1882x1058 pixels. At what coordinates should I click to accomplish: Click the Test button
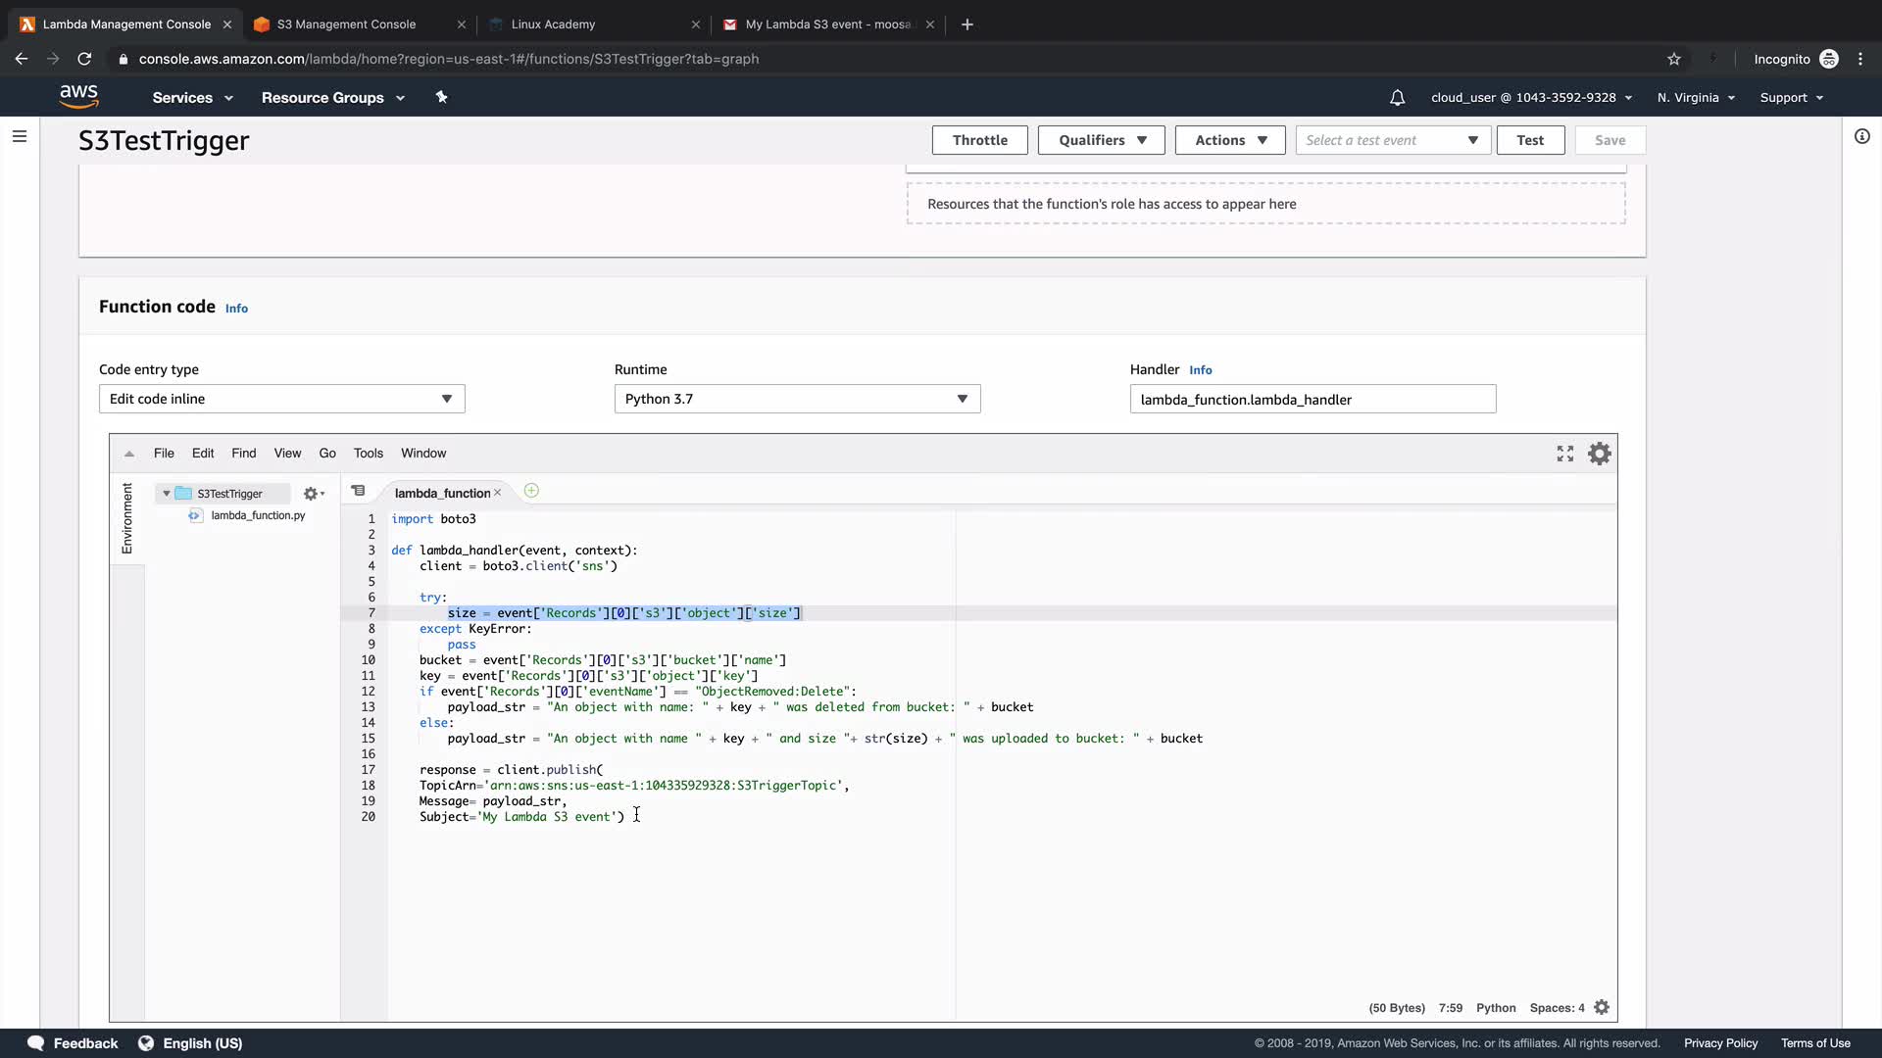pyautogui.click(x=1529, y=140)
